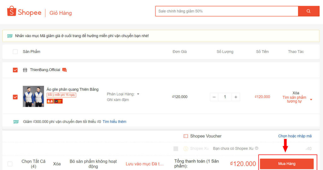Open Chọn hoặc nhập mã link
The image size is (323, 170).
(x=295, y=136)
